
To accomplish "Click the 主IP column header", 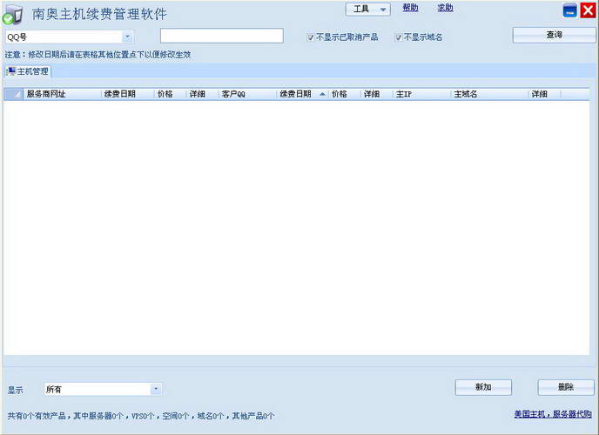I will point(421,94).
